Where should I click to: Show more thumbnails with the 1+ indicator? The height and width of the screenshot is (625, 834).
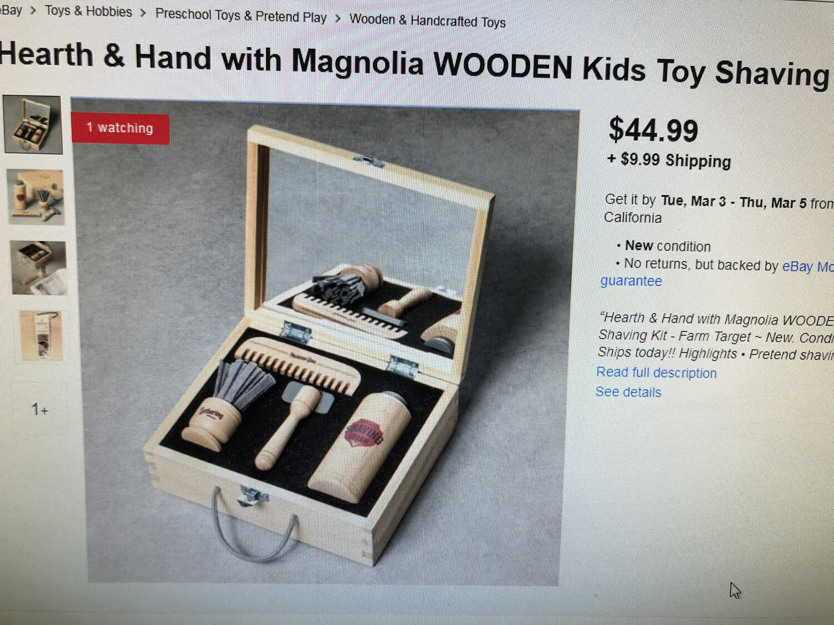pos(40,410)
